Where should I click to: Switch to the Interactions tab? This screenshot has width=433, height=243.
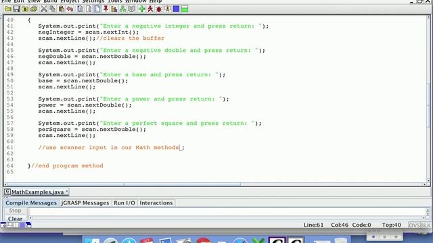click(x=156, y=203)
